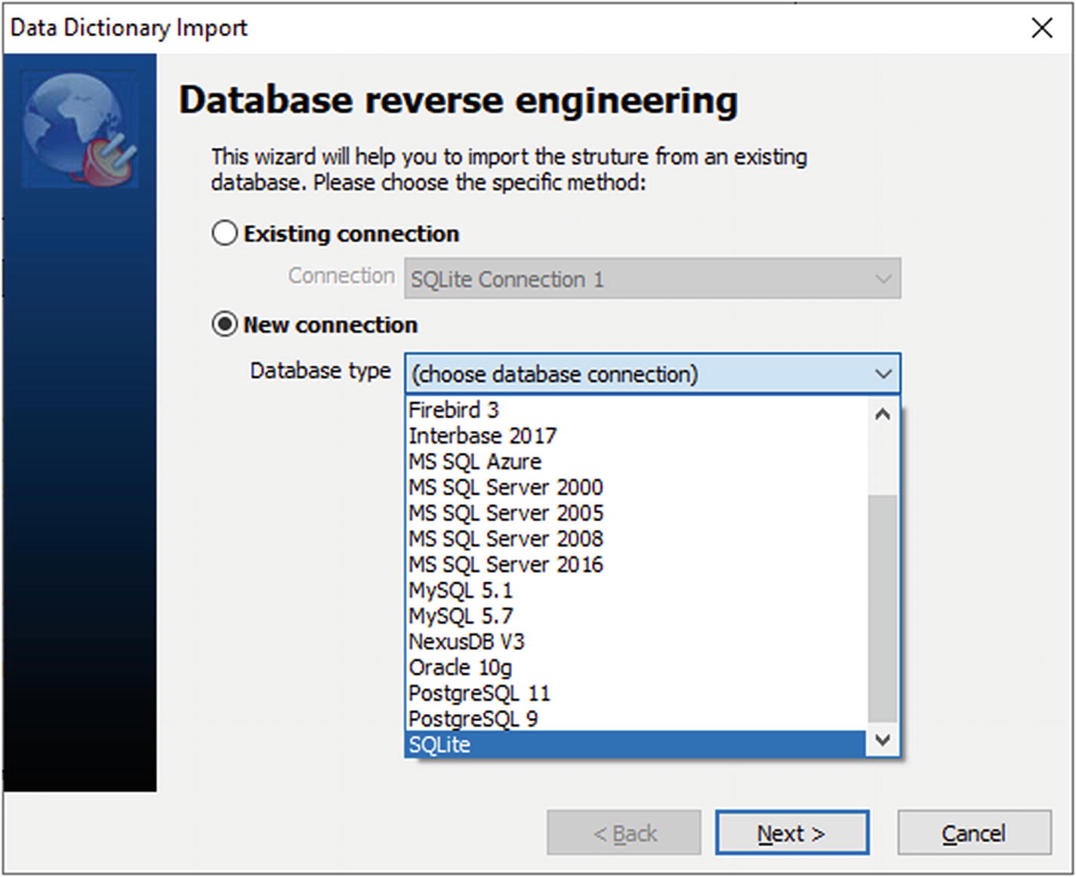Choose MySQL 5.1 from the list
Image resolution: width=1076 pixels, height=877 pixels.
(635, 589)
